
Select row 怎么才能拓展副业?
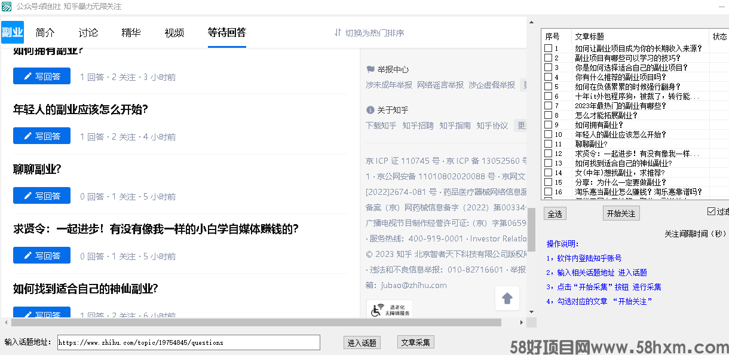607,115
